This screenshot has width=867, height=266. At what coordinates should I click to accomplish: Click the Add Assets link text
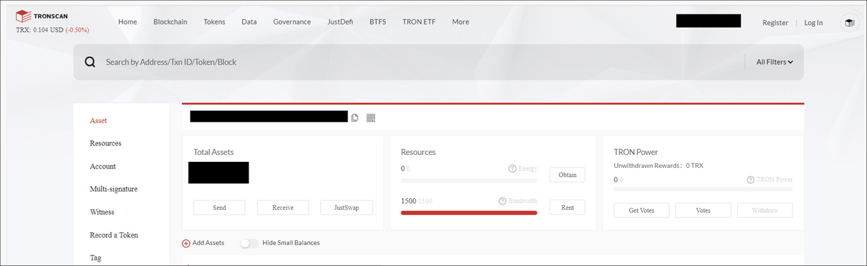209,243
